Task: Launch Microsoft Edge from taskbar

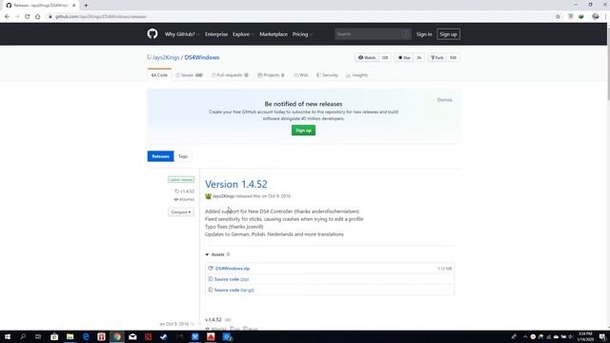Action: click(x=86, y=336)
